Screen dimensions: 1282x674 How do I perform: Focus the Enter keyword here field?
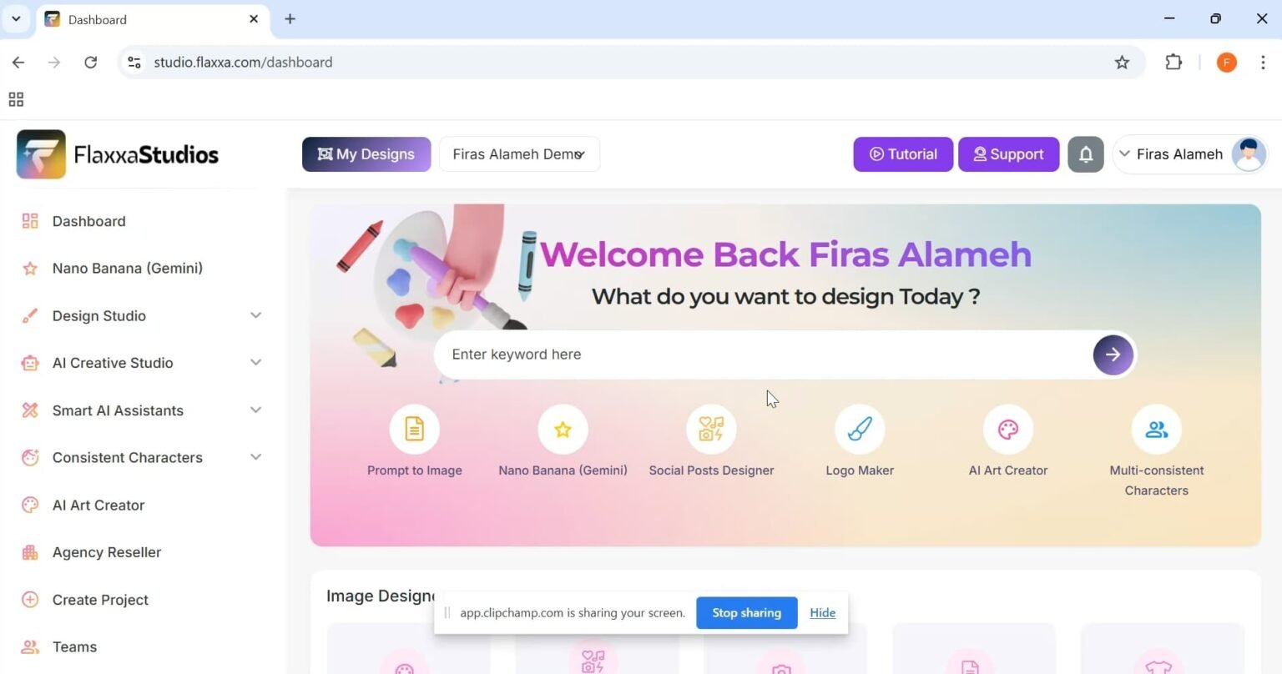[x=764, y=355]
